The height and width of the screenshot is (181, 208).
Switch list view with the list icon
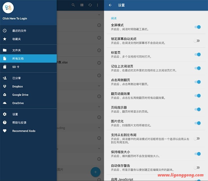coord(82,5)
